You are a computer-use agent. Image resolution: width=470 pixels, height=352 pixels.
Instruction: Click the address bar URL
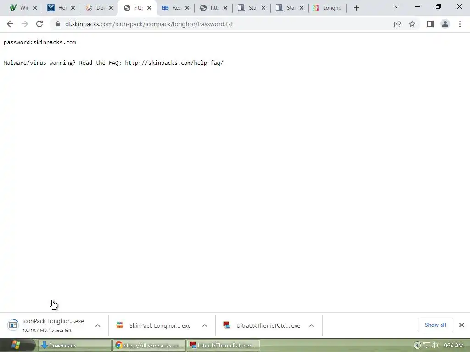pos(149,24)
